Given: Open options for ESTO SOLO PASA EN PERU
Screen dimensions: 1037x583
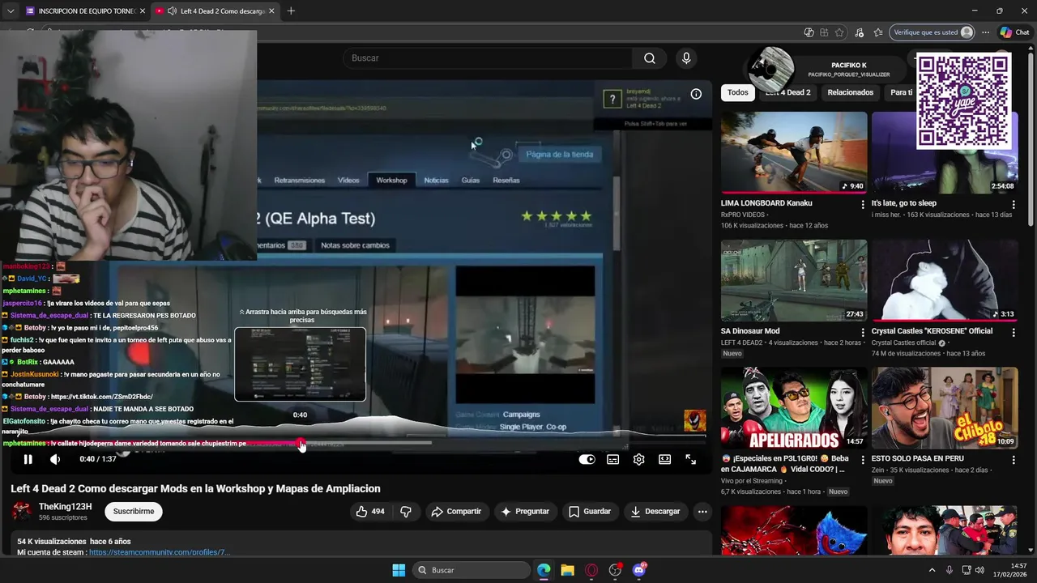Looking at the screenshot, I should coord(1014,460).
